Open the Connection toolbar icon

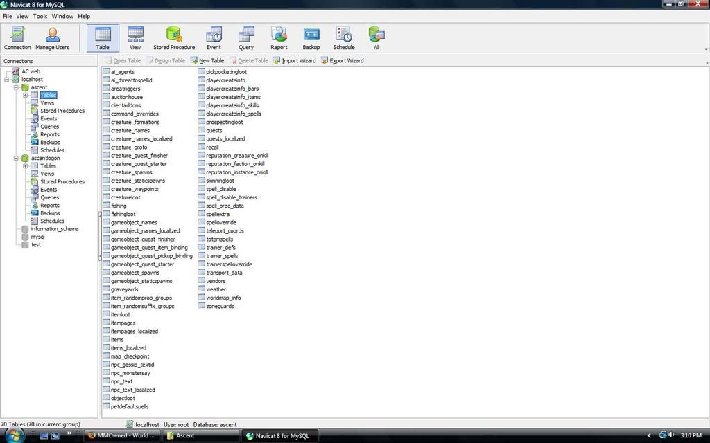point(17,38)
